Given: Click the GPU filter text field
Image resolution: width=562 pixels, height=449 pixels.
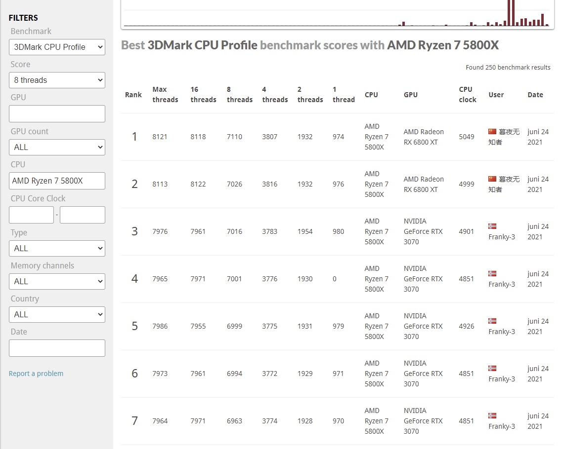Looking at the screenshot, I should (x=57, y=114).
